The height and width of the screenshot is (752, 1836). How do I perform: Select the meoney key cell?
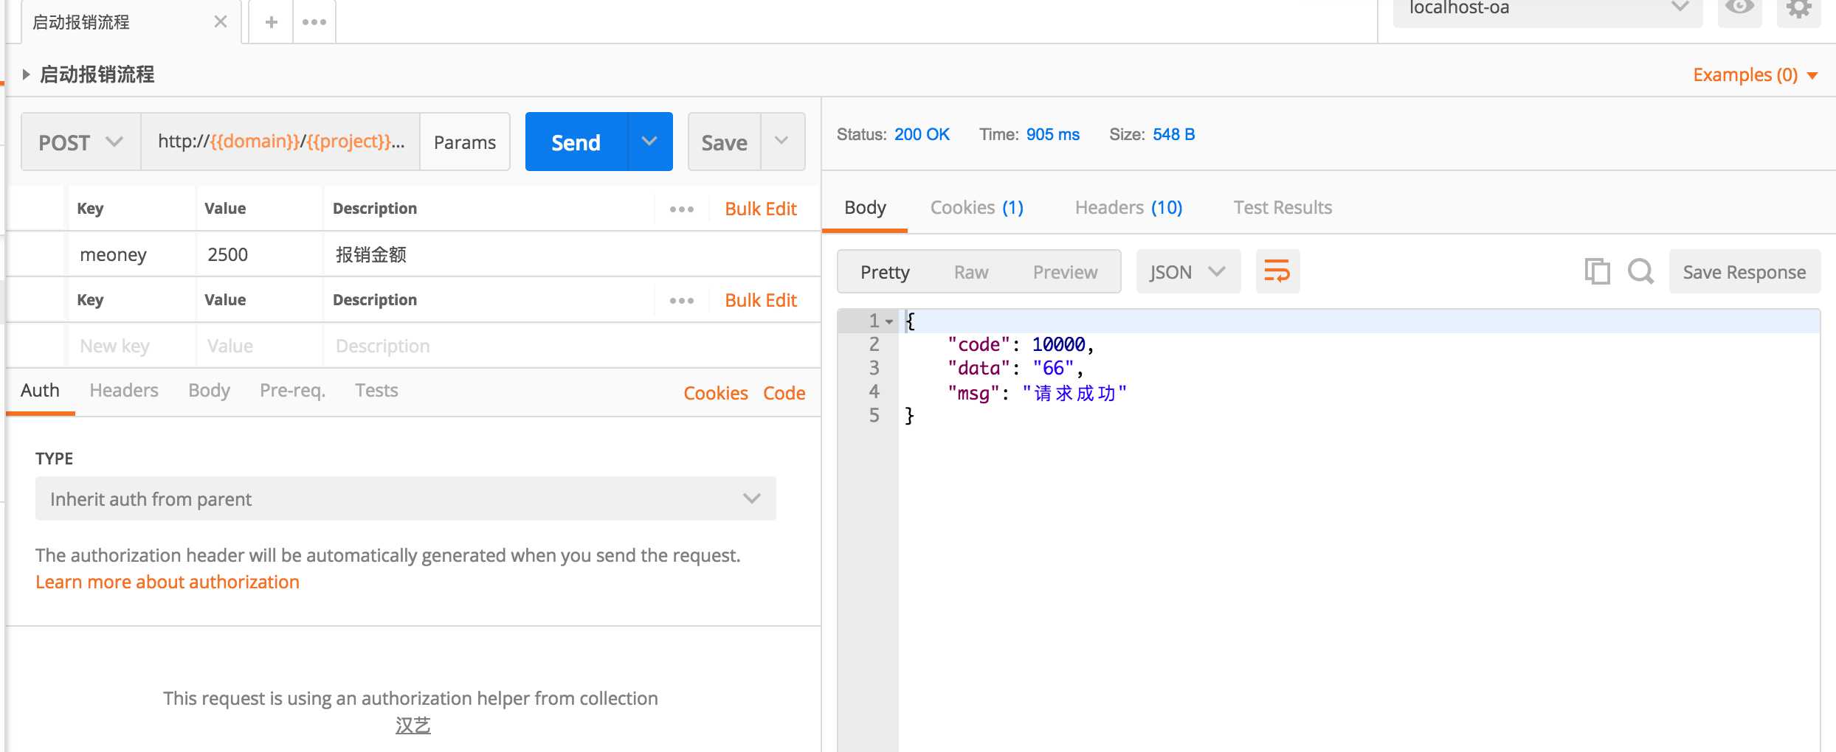(x=132, y=254)
